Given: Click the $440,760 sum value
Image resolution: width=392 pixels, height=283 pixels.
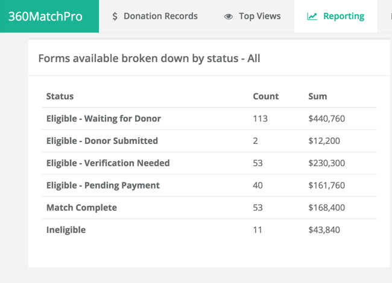Looking at the screenshot, I should (326, 119).
